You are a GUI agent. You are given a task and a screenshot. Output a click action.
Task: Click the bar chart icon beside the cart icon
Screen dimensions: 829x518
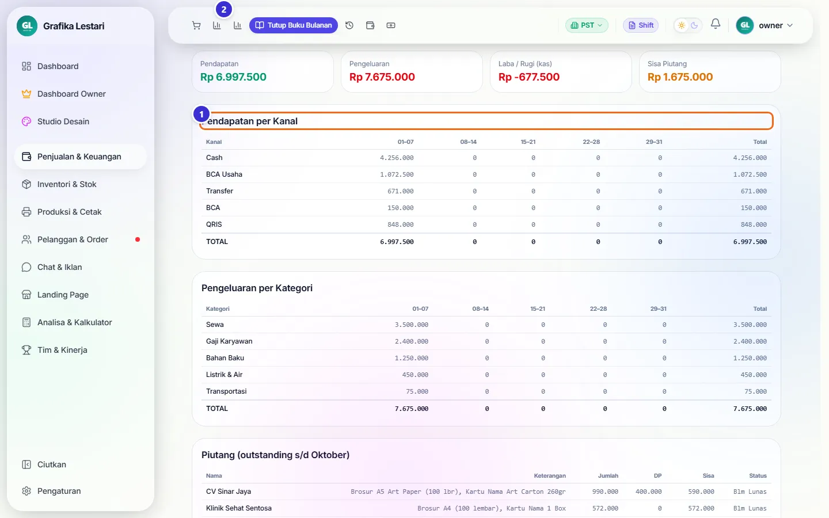tap(217, 25)
